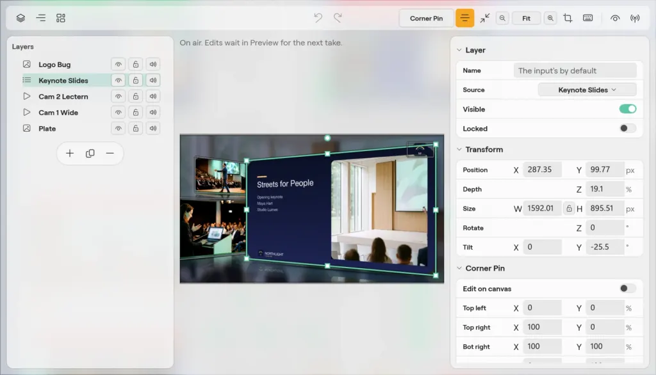The width and height of the screenshot is (656, 375).
Task: Collapse the Corner Pin section
Action: point(459,268)
